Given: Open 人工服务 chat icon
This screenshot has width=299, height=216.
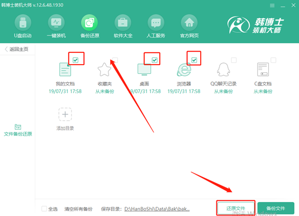Looking at the screenshot, I should tap(156, 23).
